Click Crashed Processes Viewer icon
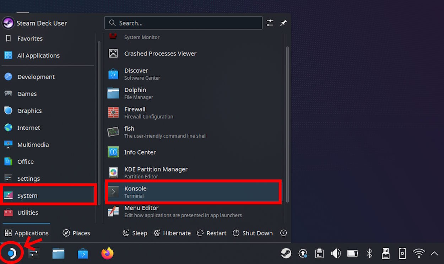This screenshot has height=264, width=444. [x=113, y=54]
